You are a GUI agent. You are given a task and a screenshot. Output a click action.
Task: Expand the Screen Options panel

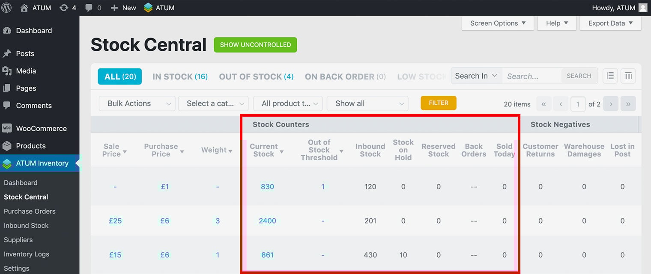pos(498,23)
